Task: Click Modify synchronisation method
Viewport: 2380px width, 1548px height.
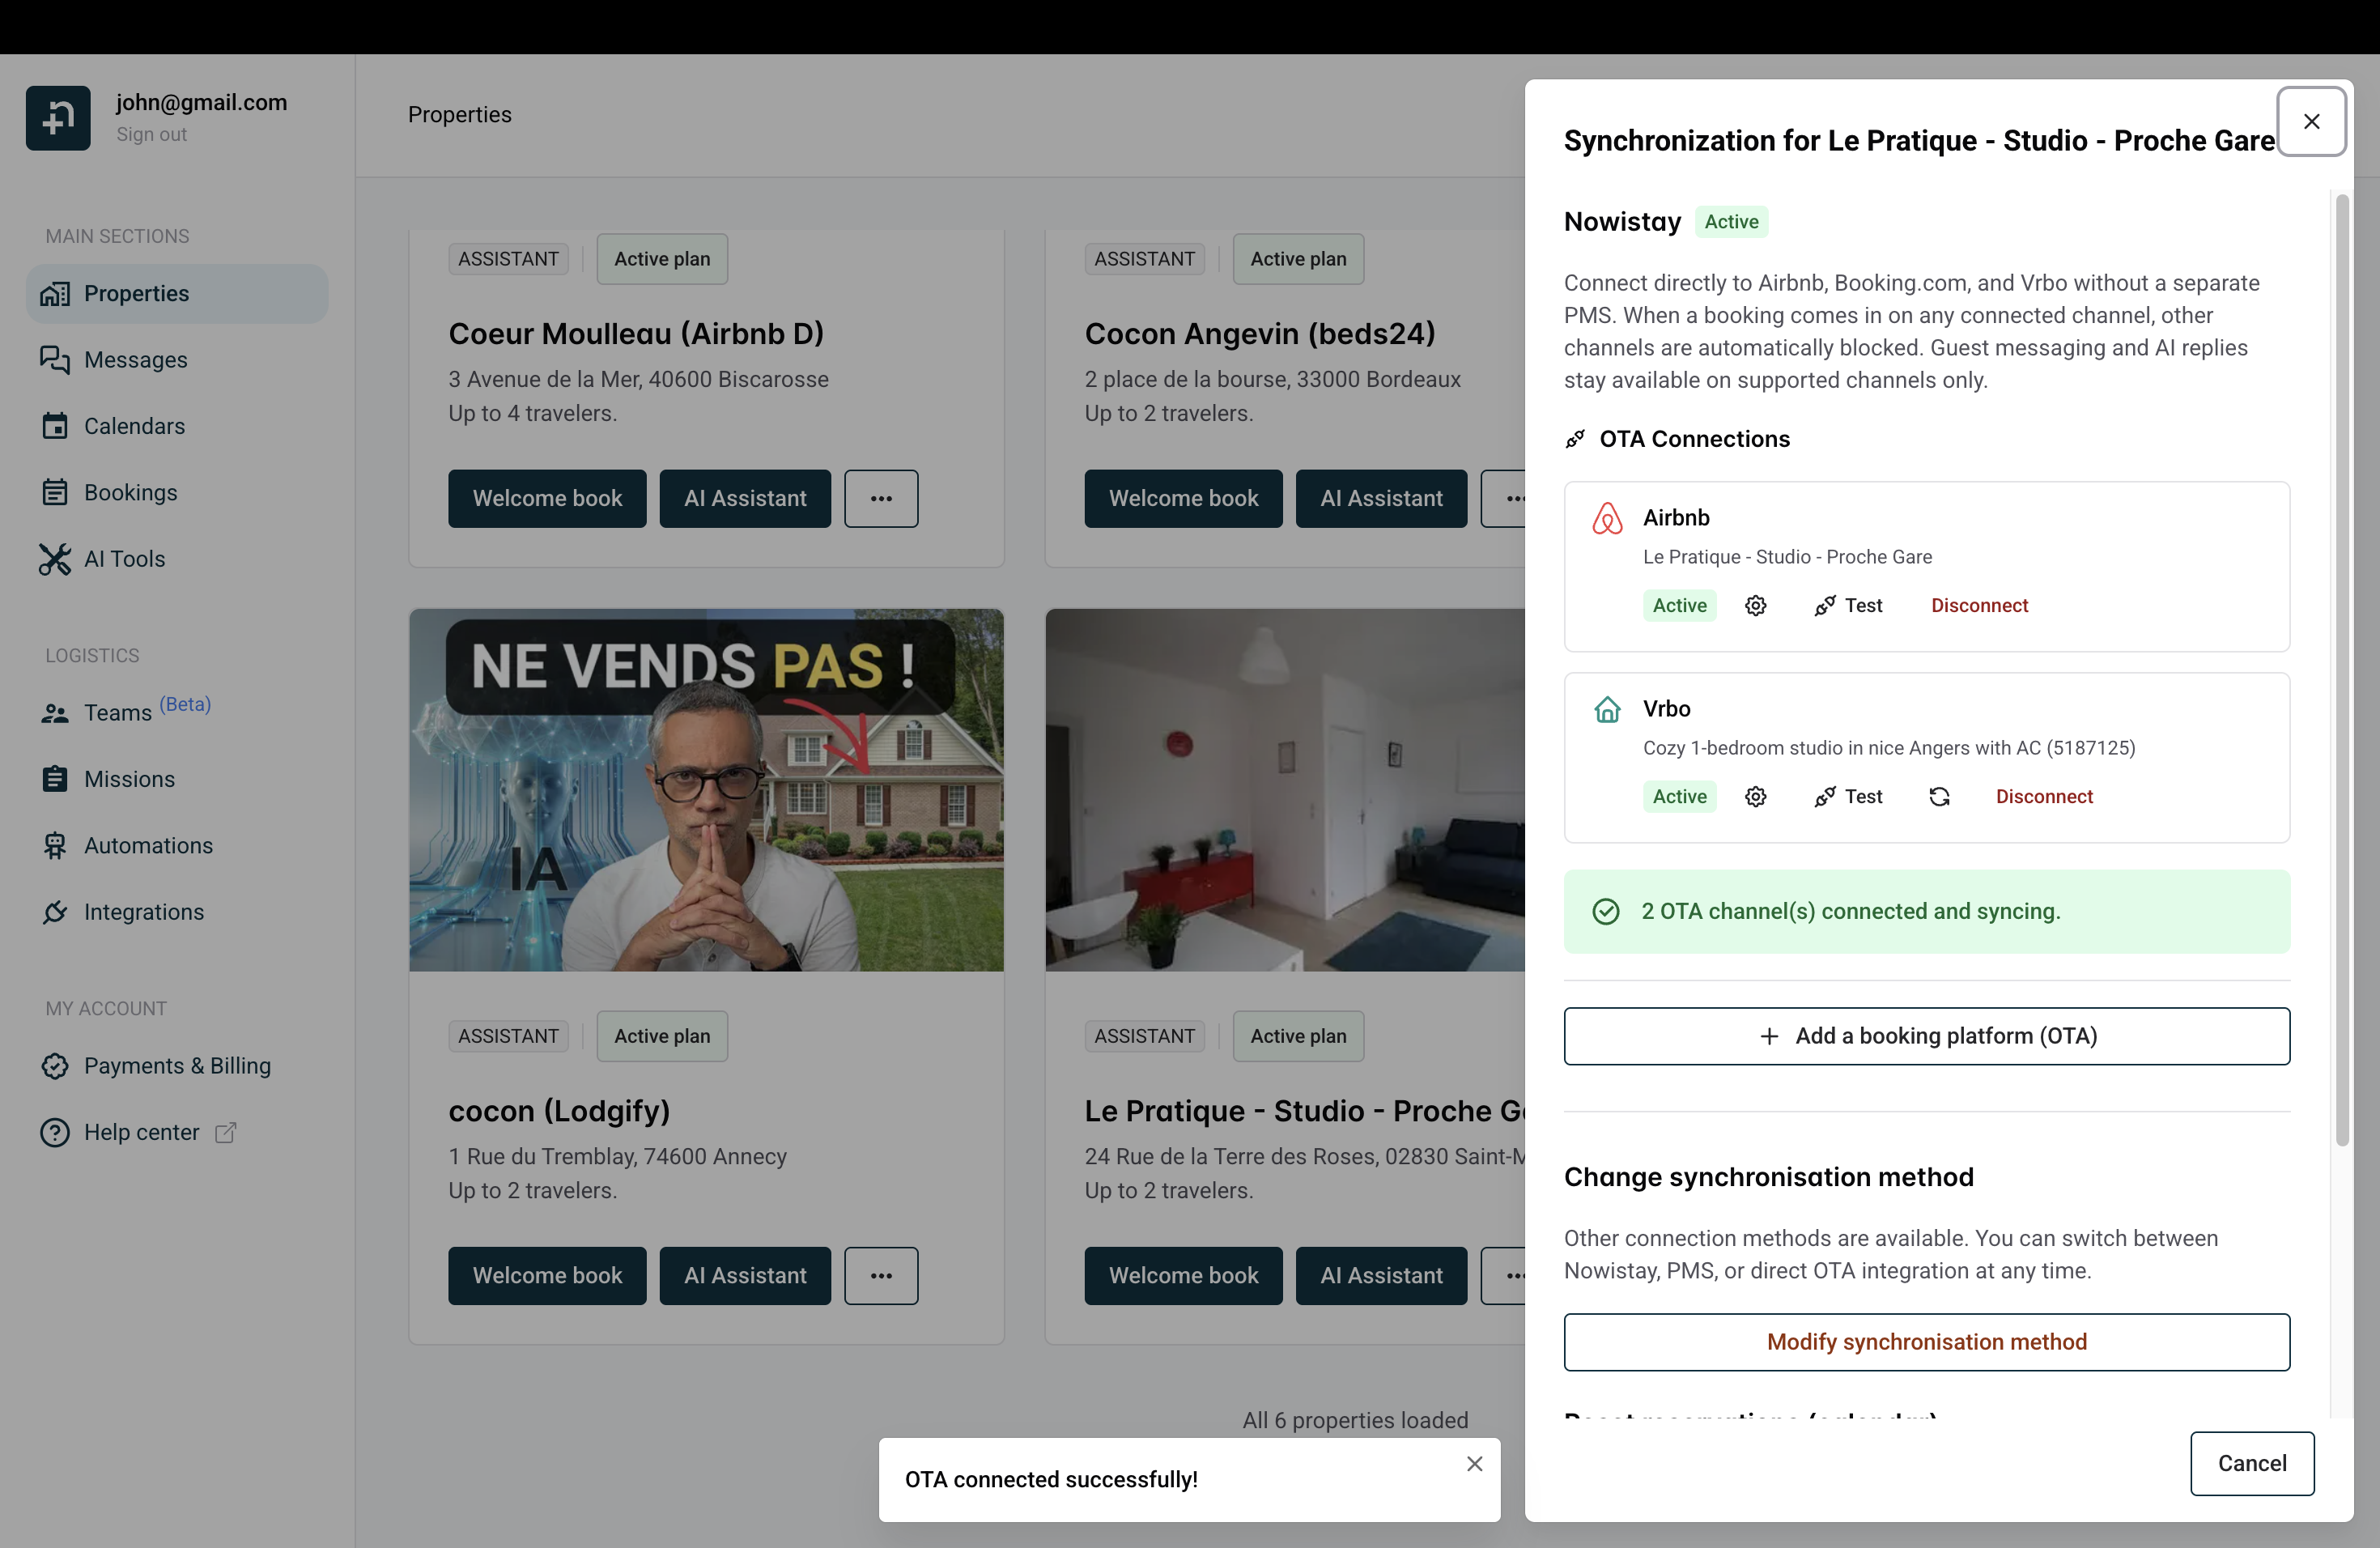Action: tap(1926, 1341)
